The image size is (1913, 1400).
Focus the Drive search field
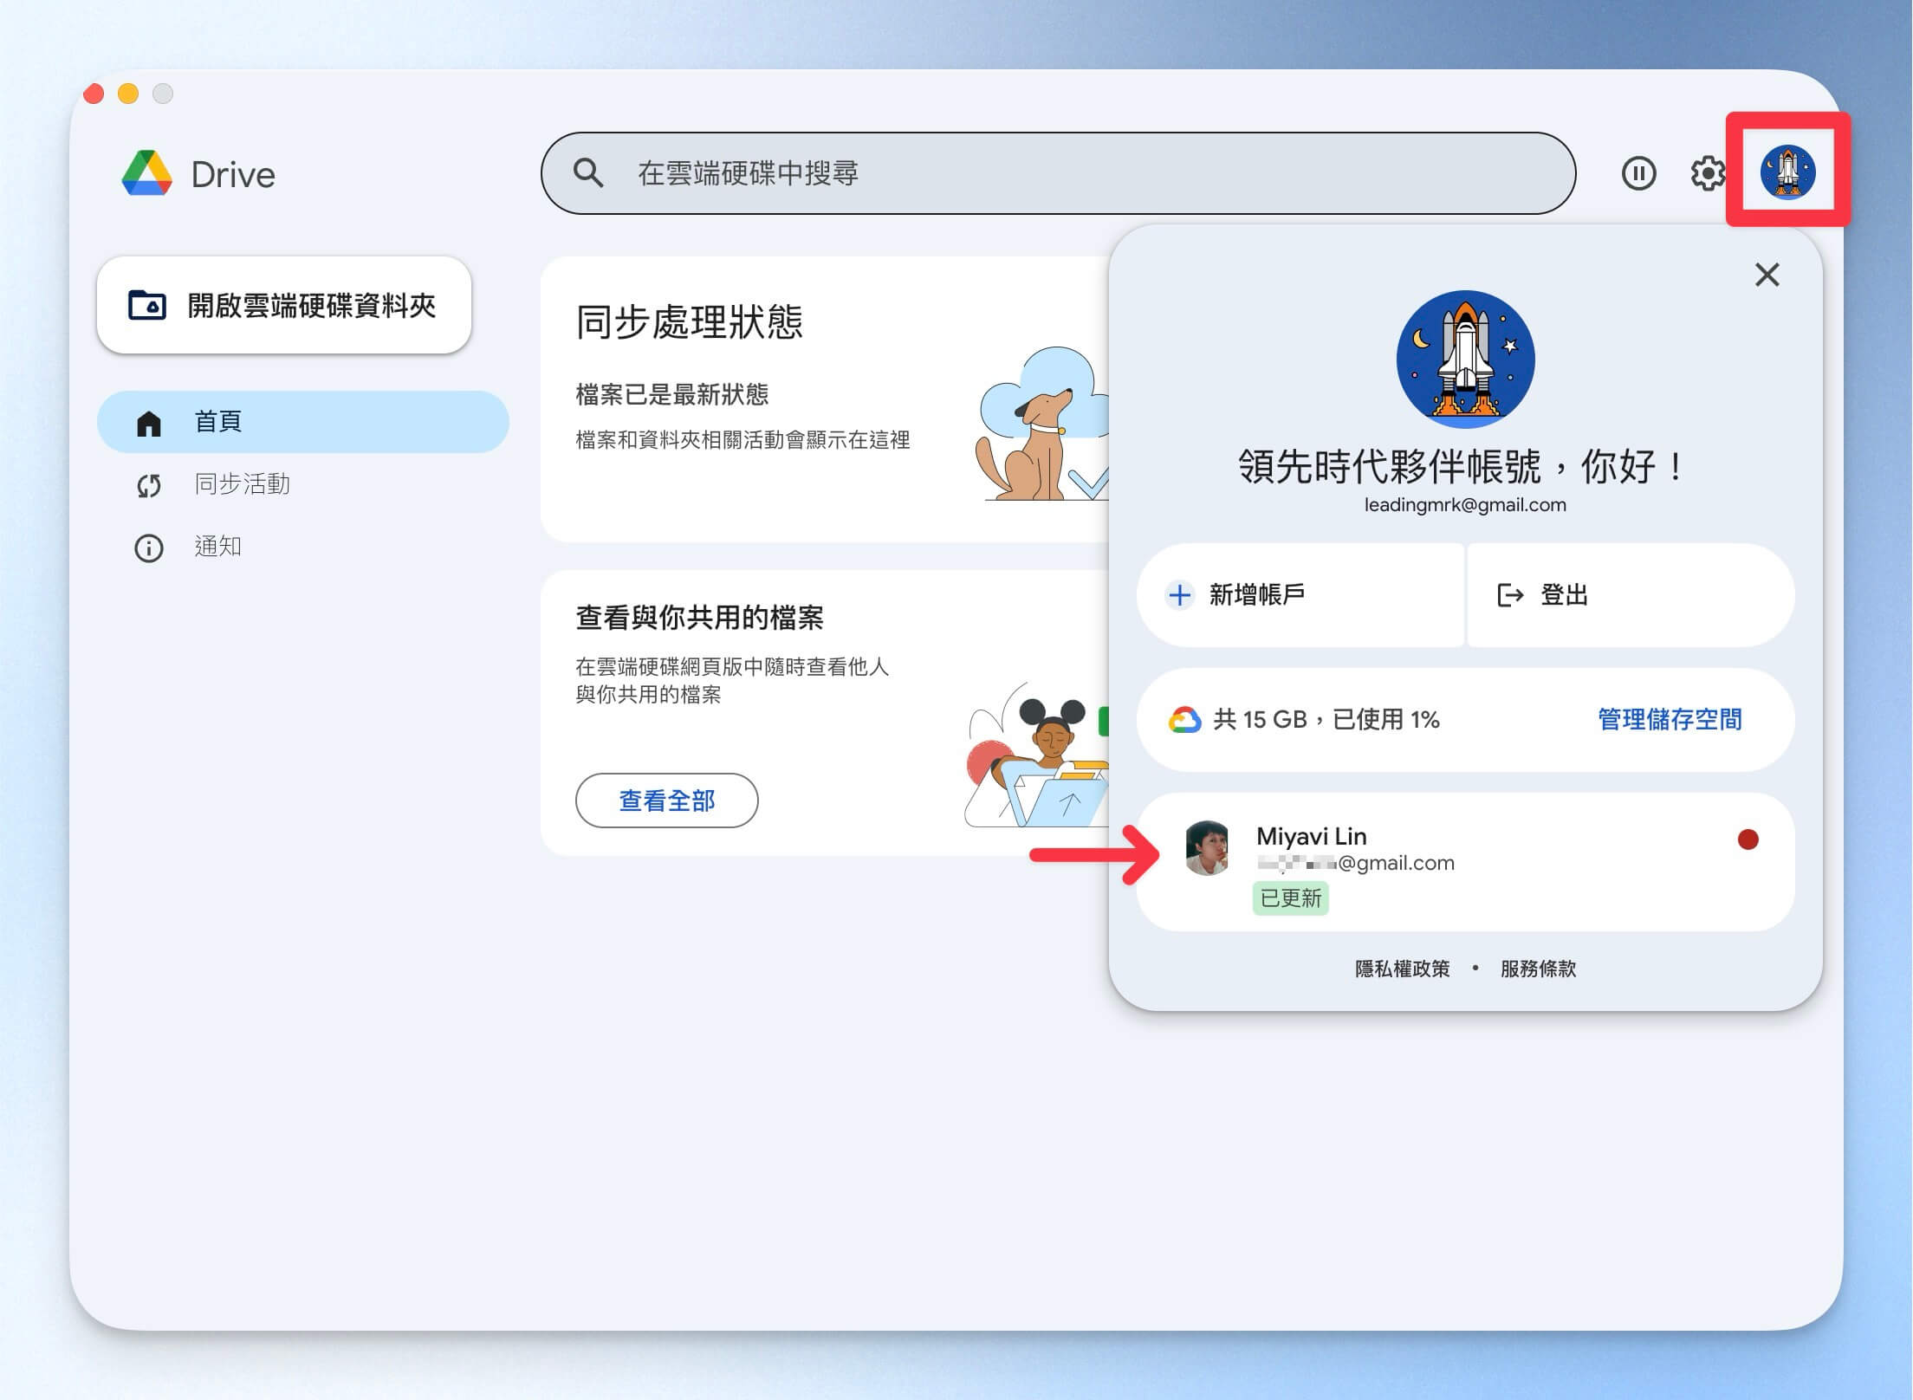[1058, 173]
